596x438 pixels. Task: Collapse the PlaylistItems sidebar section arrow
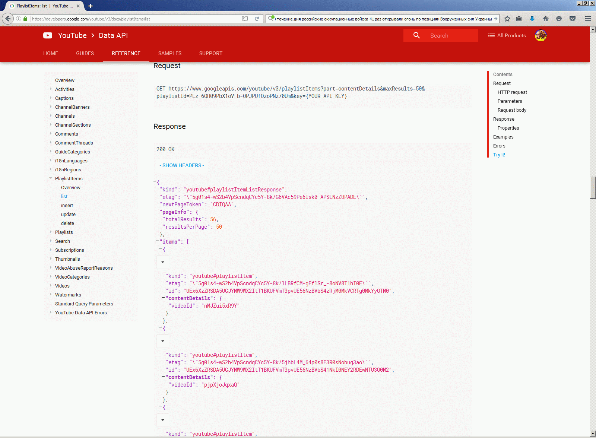[51, 178]
